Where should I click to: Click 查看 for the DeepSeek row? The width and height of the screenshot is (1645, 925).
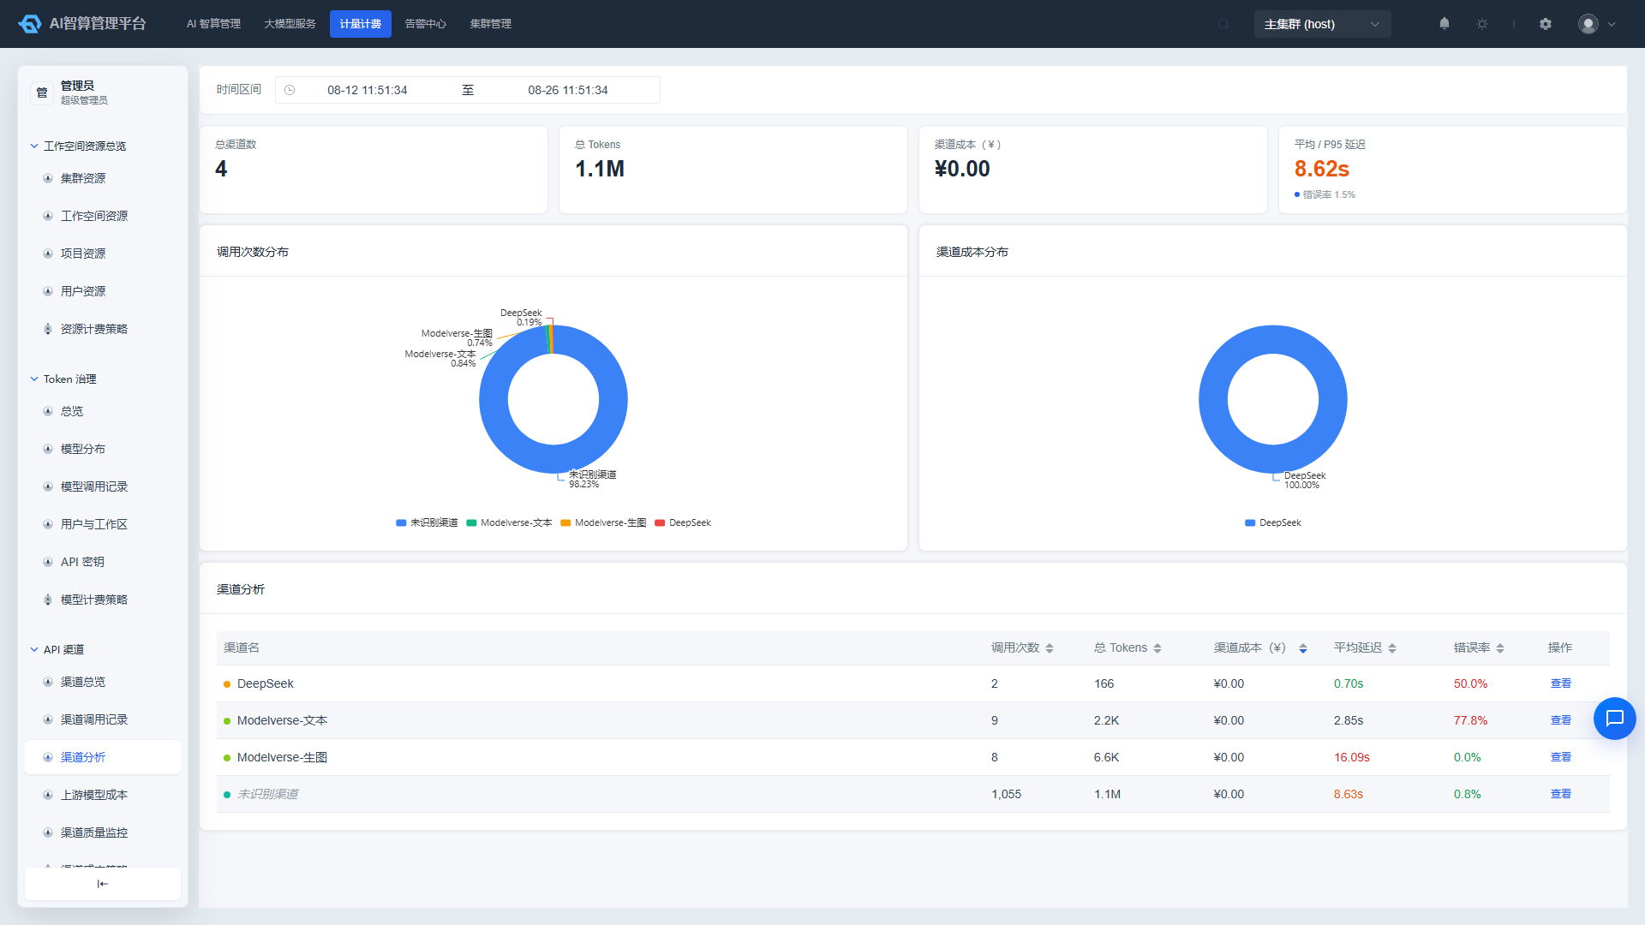[1561, 683]
